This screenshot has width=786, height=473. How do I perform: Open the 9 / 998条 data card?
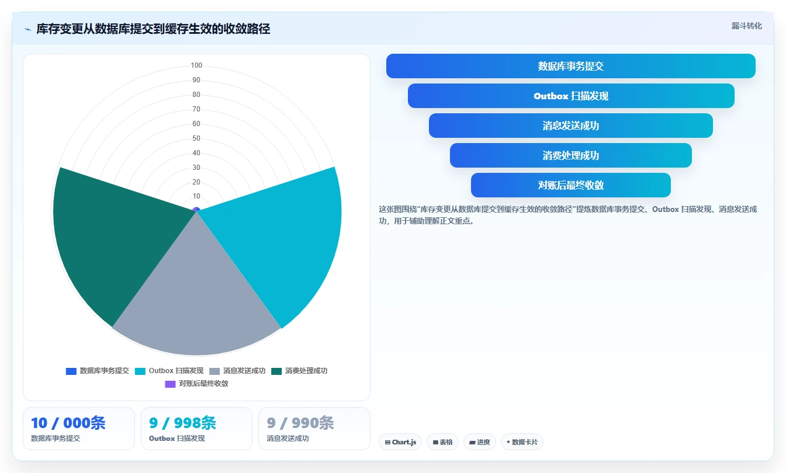click(x=196, y=429)
